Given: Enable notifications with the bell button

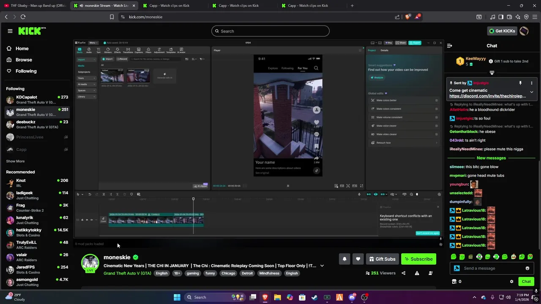Looking at the screenshot, I should (344, 259).
